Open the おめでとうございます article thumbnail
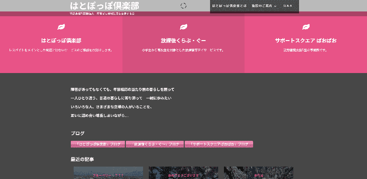 click(184, 173)
